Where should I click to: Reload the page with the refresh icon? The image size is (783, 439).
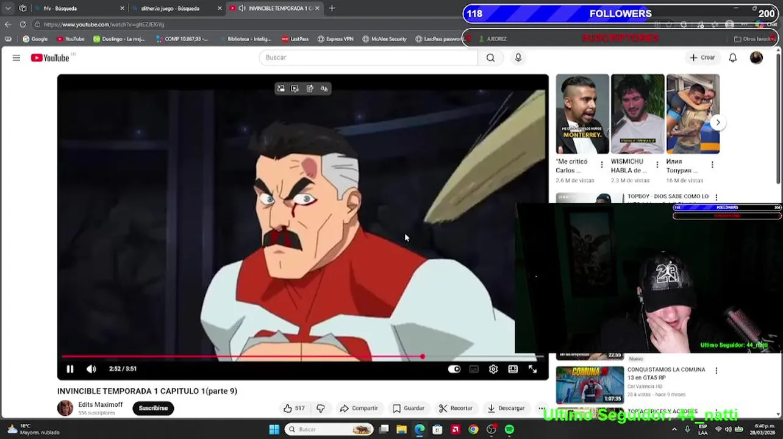[23, 24]
